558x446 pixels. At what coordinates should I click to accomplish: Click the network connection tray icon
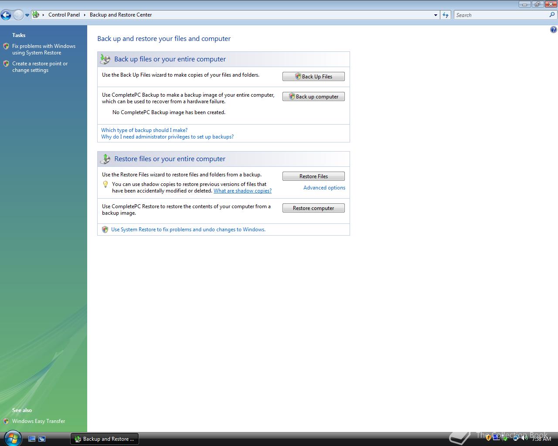tap(516, 439)
